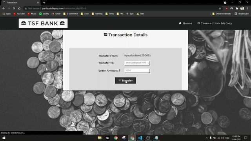Click the browser back arrow

4,9
